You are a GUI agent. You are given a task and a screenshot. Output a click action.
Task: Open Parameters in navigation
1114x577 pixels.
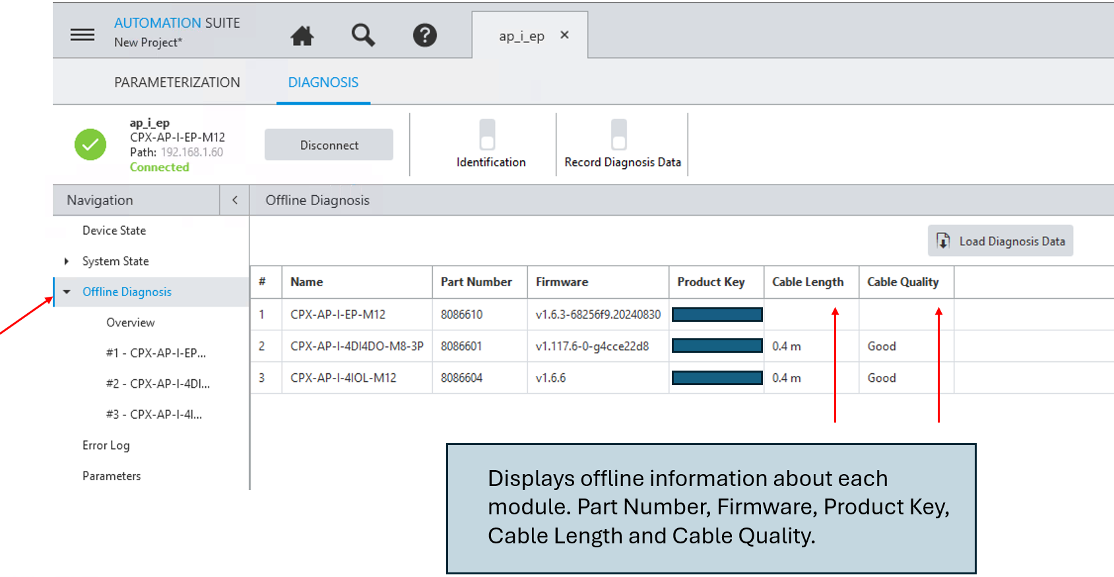(112, 476)
